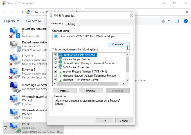Uncheck Microsoft LLDP Protocol Driver
Viewport: 191px width, 135px height.
pyautogui.click(x=56, y=79)
